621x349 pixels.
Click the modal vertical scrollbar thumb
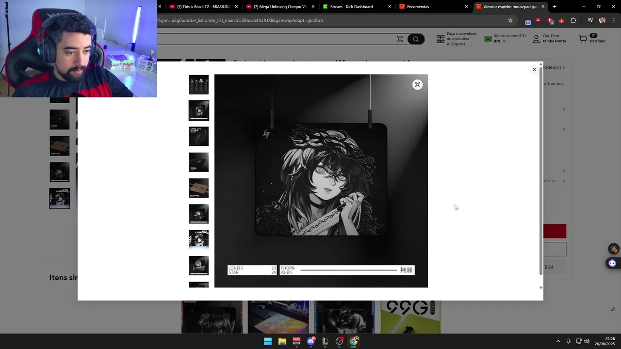tap(541, 172)
